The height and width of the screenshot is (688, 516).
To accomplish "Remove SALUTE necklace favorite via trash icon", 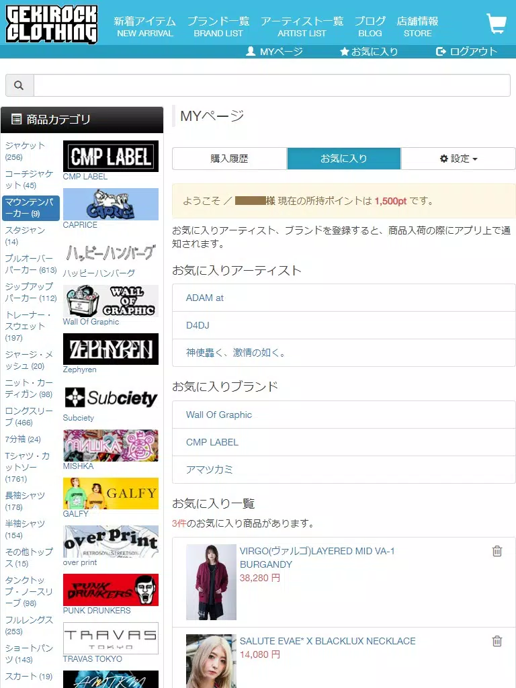I will point(497,641).
